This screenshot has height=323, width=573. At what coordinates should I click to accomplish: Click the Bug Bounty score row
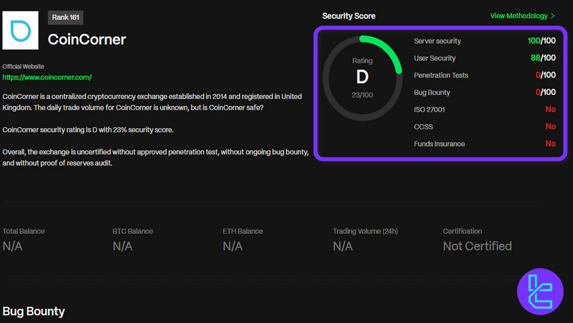point(484,93)
